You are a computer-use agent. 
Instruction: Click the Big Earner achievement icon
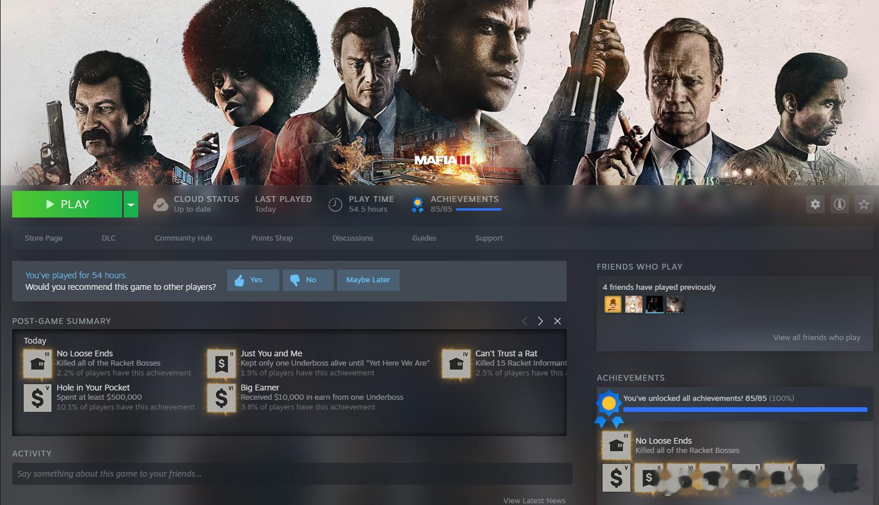tap(221, 397)
